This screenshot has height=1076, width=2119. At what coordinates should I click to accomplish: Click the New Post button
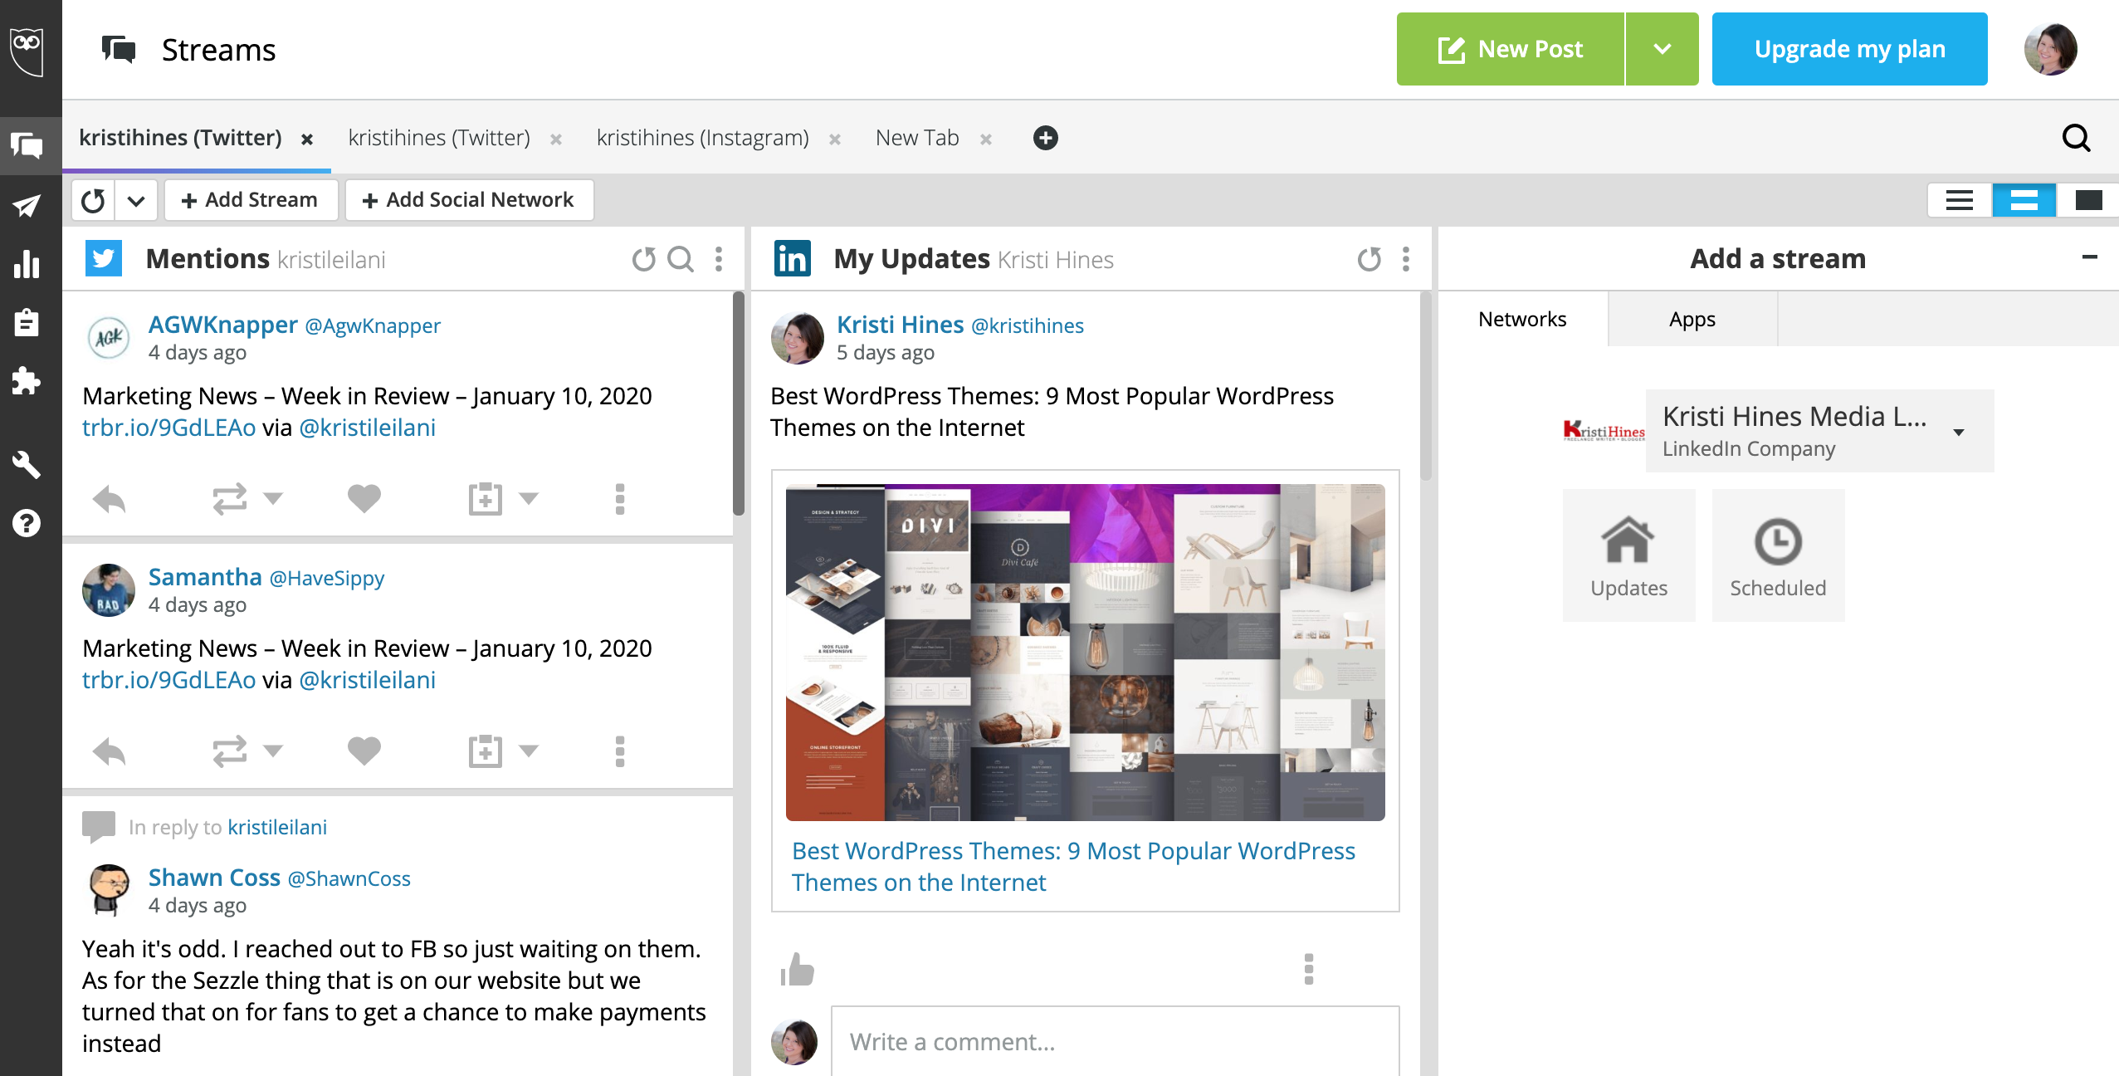tap(1511, 49)
